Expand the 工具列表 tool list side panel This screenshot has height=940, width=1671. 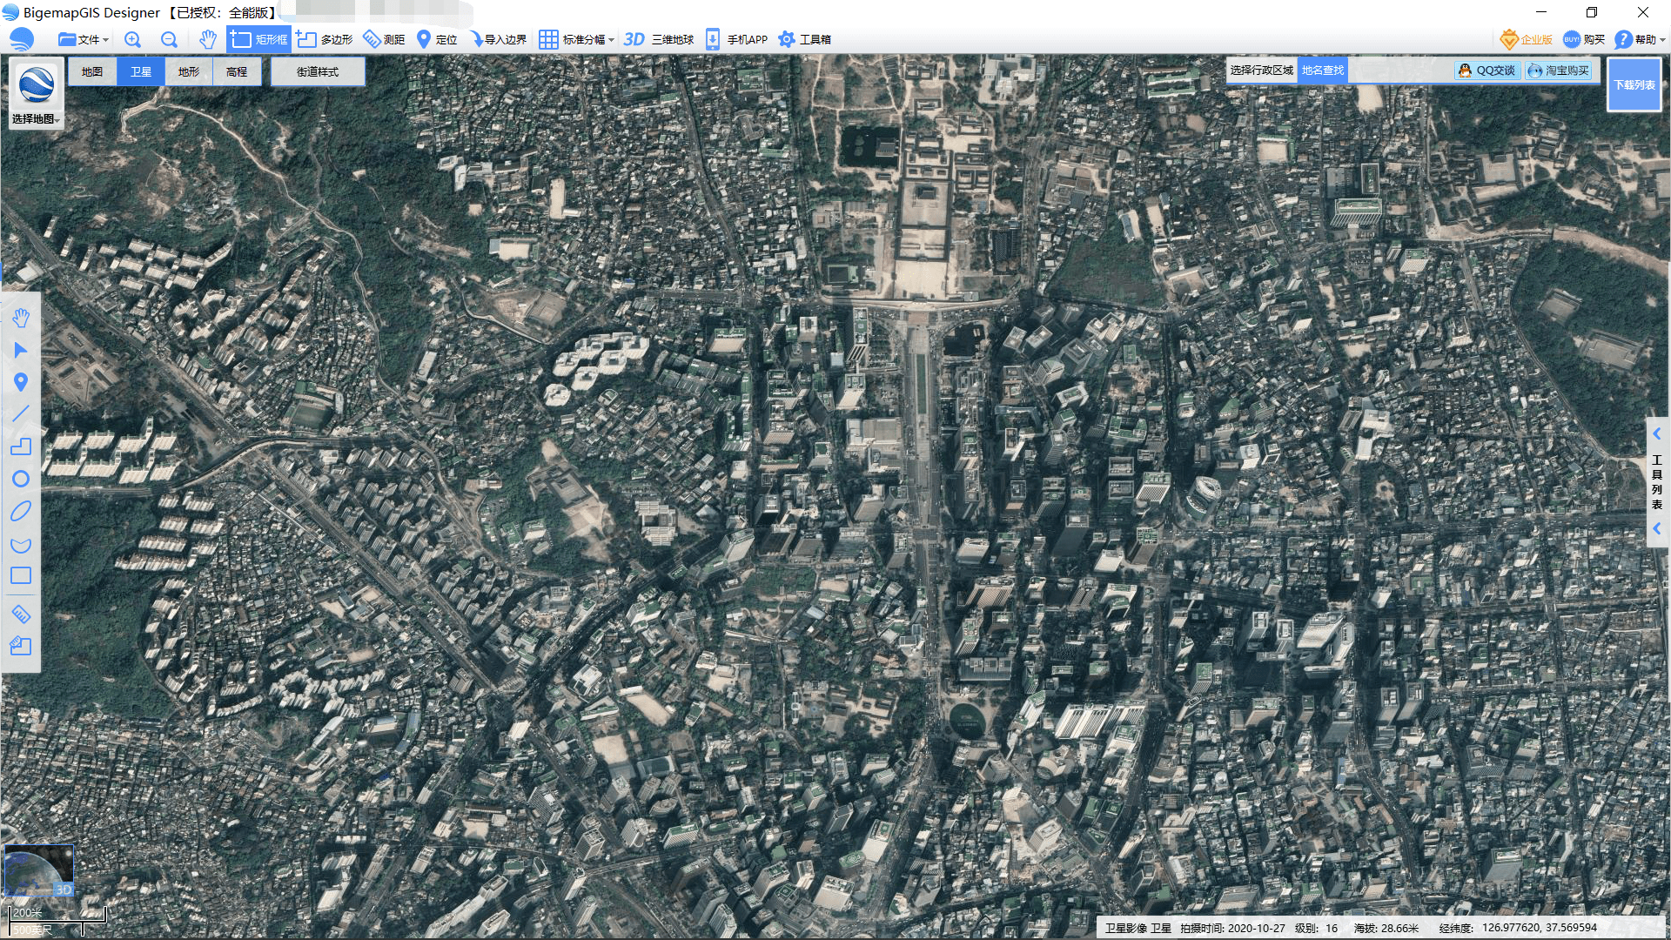pos(1657,481)
